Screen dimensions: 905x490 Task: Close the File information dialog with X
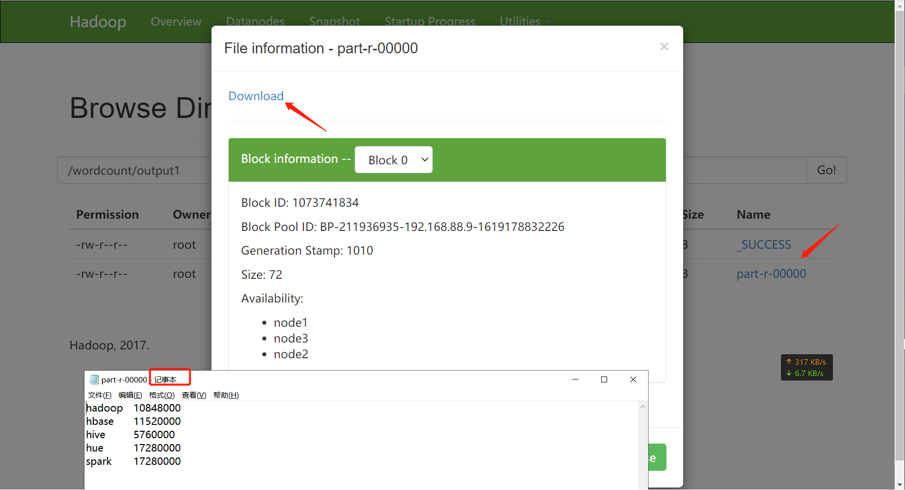point(664,46)
